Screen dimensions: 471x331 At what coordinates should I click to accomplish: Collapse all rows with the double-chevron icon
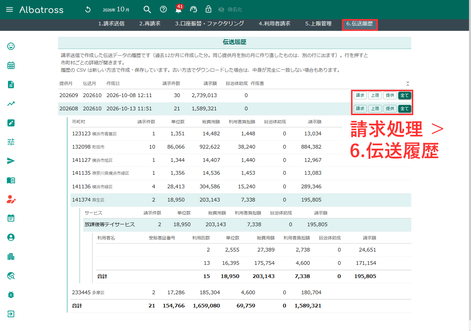(x=408, y=84)
